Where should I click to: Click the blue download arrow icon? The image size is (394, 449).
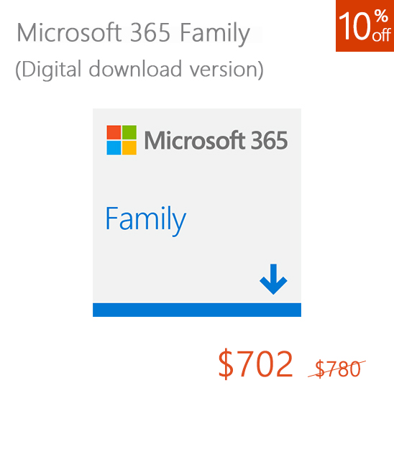tap(273, 279)
